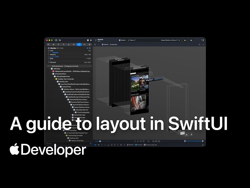Click the 'Paused Wishlist on iPhone 17' status
Viewport: 250px width, 188px height.
(169, 40)
